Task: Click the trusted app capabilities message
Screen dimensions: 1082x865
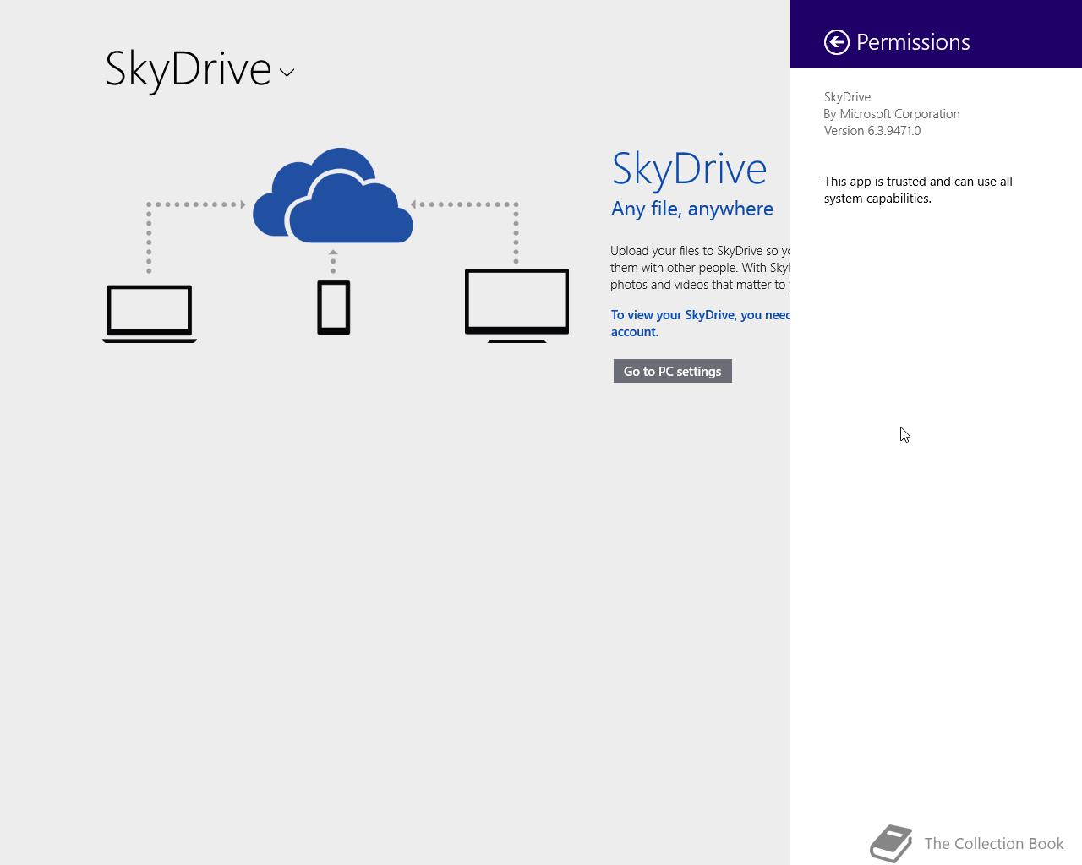Action: [x=918, y=190]
